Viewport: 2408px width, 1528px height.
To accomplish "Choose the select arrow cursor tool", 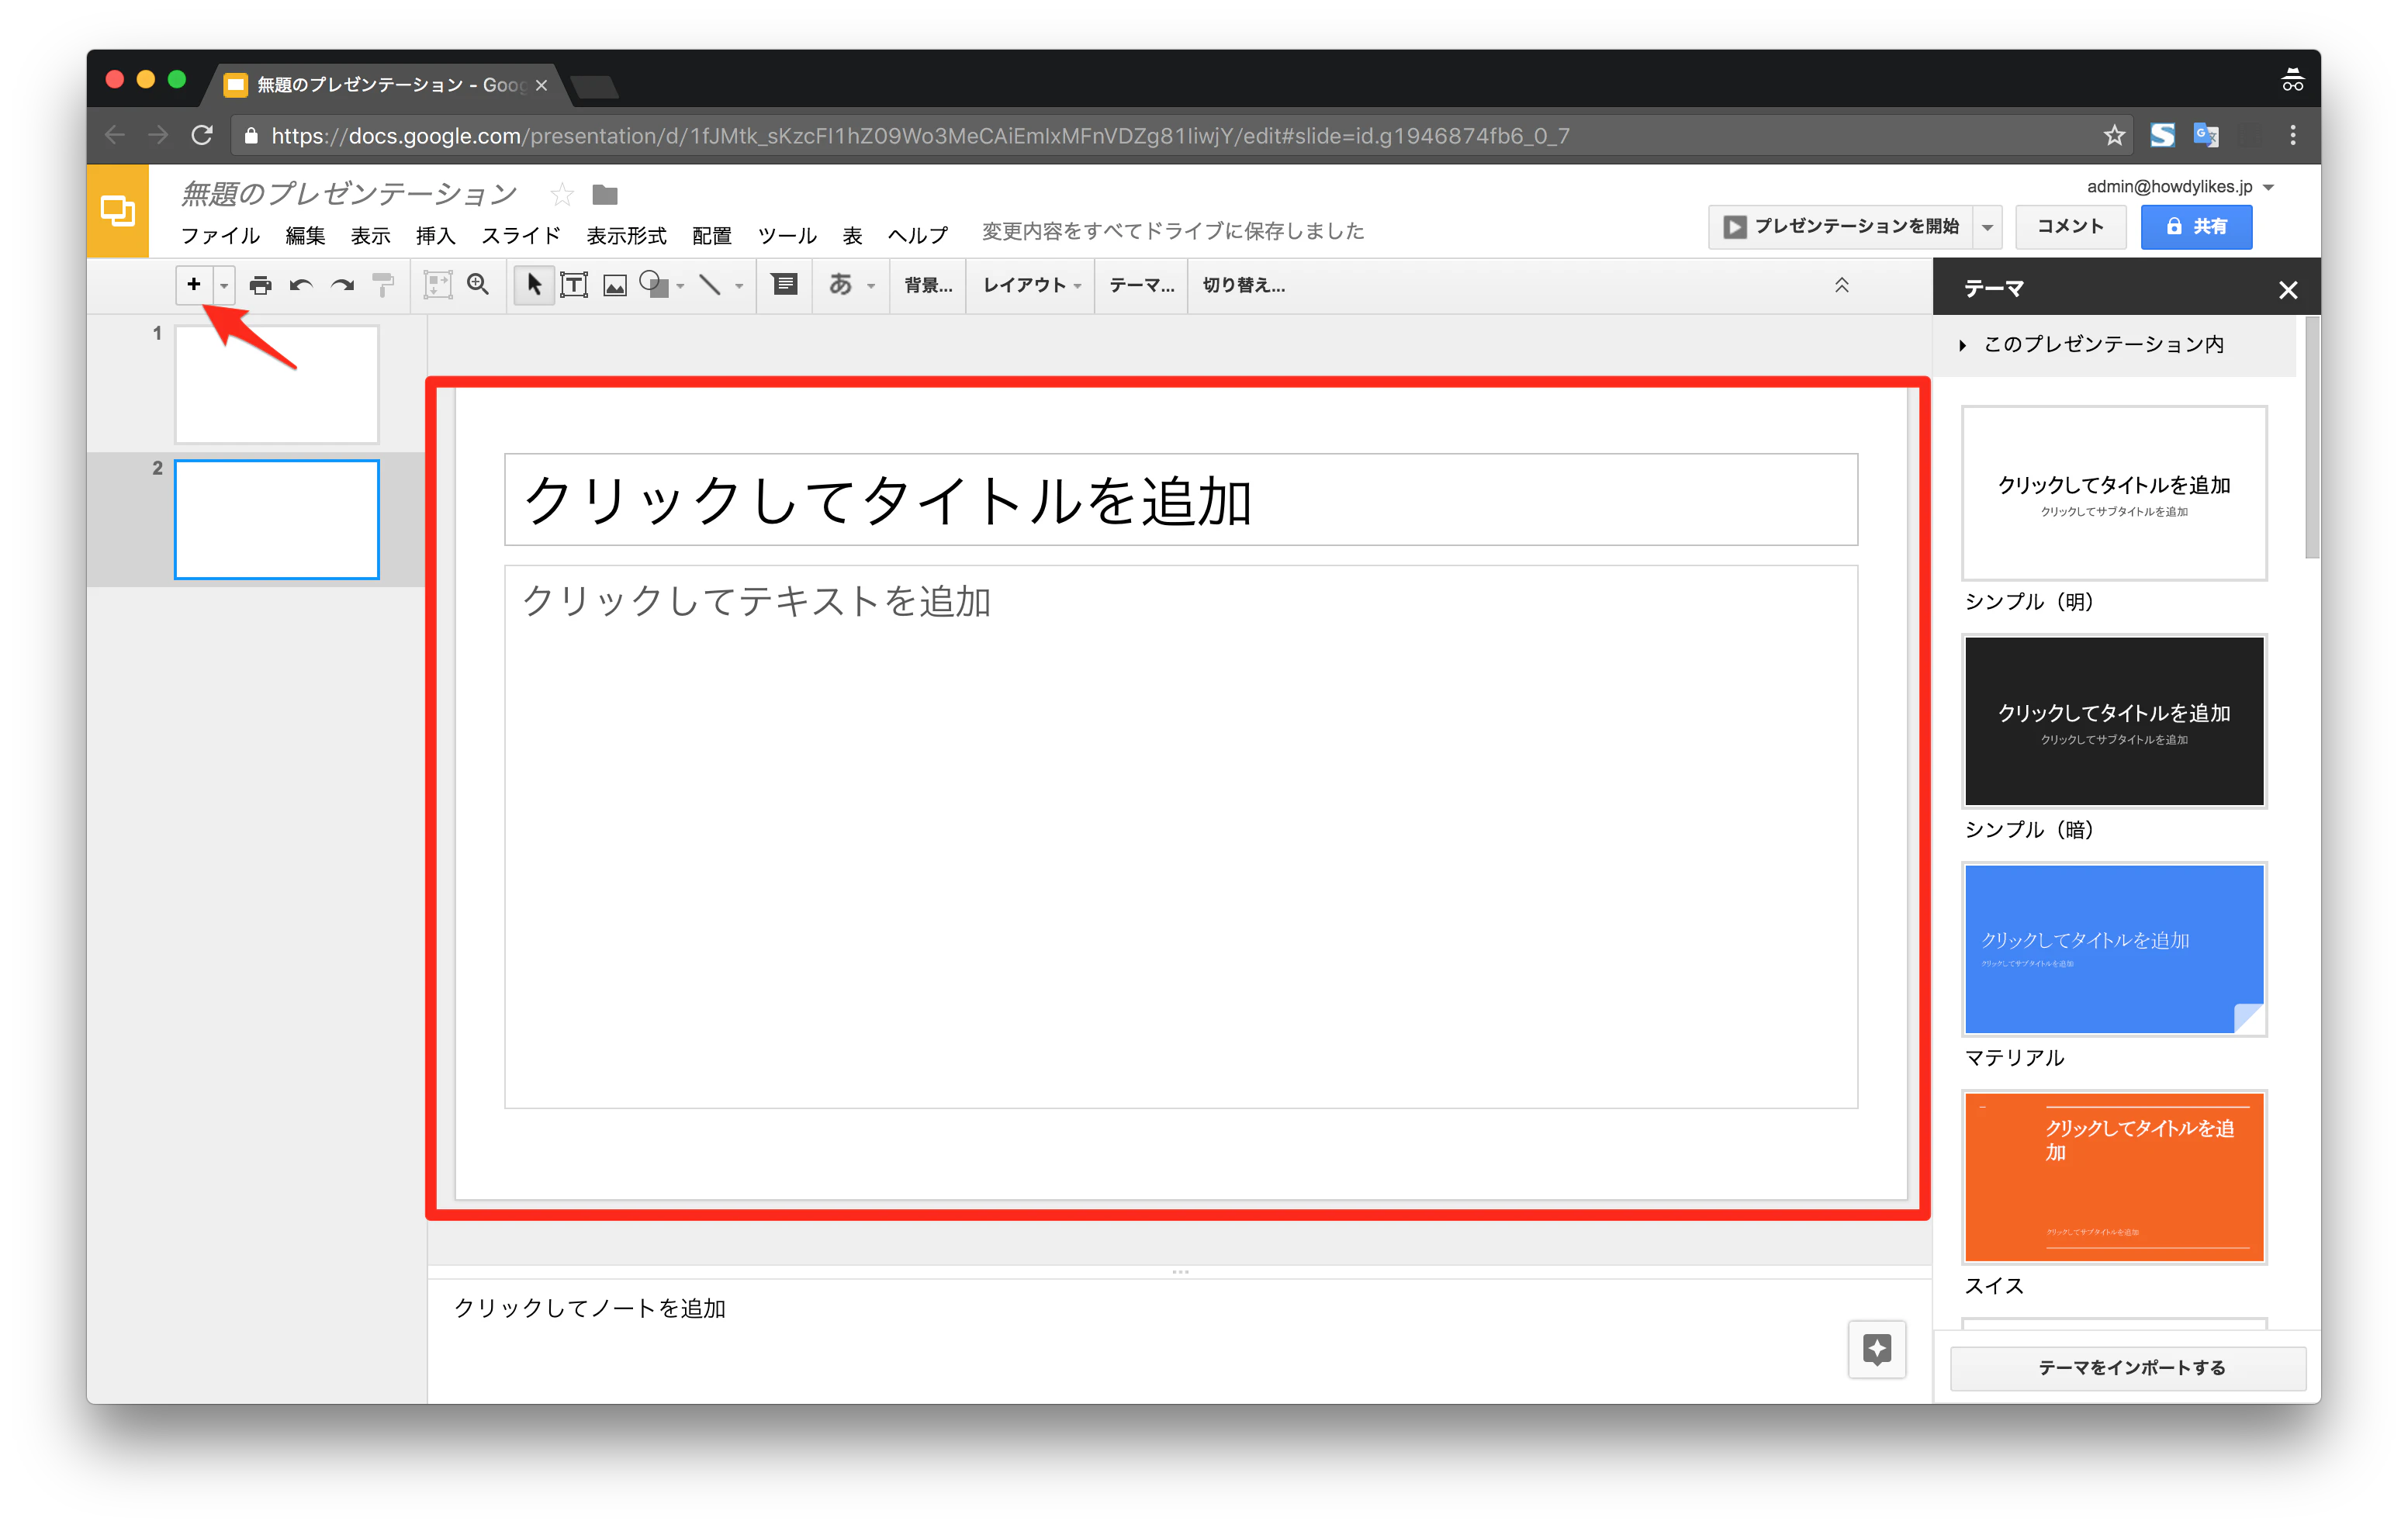I will [534, 285].
